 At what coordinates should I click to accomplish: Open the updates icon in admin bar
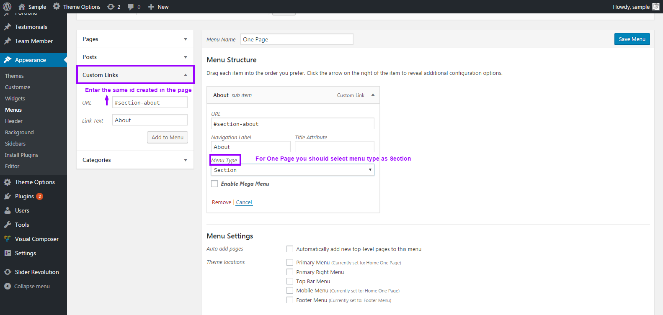pyautogui.click(x=111, y=7)
